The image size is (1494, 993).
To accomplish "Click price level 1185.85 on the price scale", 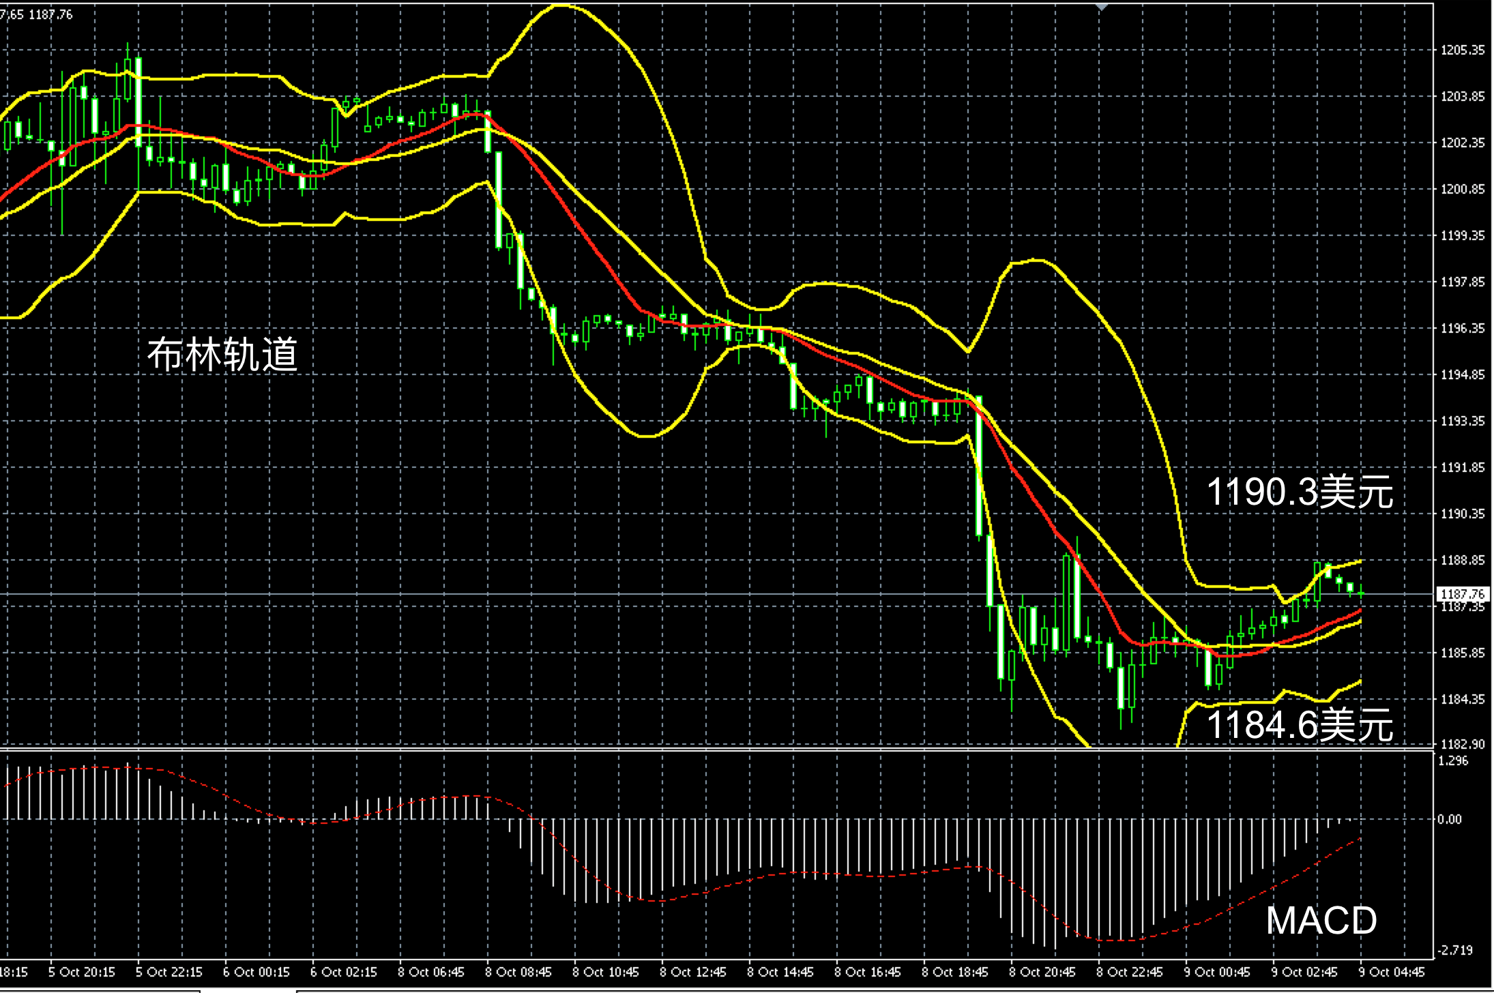I will (x=1462, y=653).
